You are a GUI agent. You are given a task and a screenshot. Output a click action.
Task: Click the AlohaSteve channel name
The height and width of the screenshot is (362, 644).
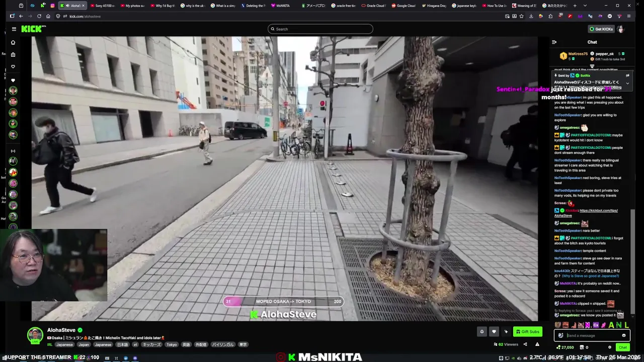(61, 330)
